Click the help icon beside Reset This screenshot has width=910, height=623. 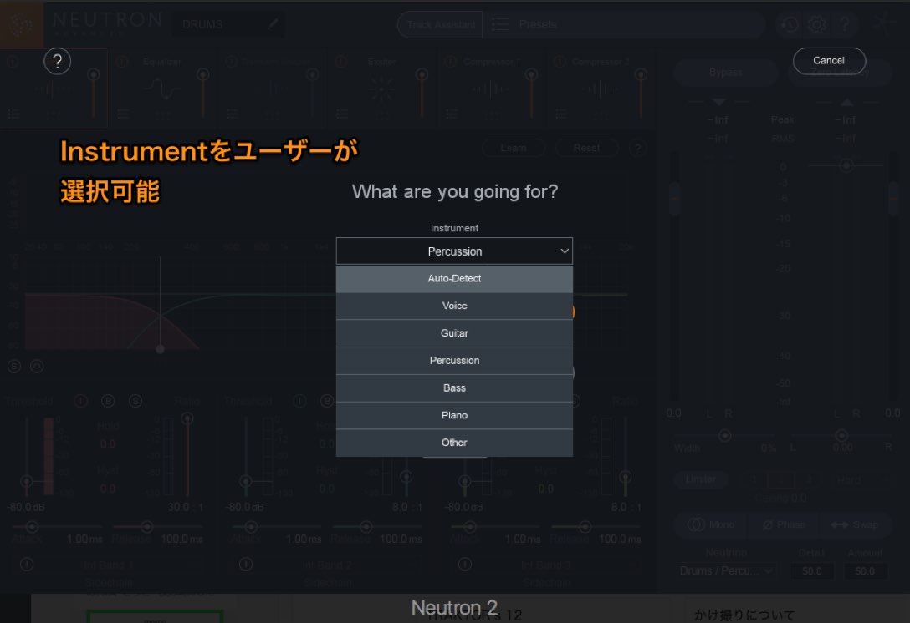click(638, 149)
